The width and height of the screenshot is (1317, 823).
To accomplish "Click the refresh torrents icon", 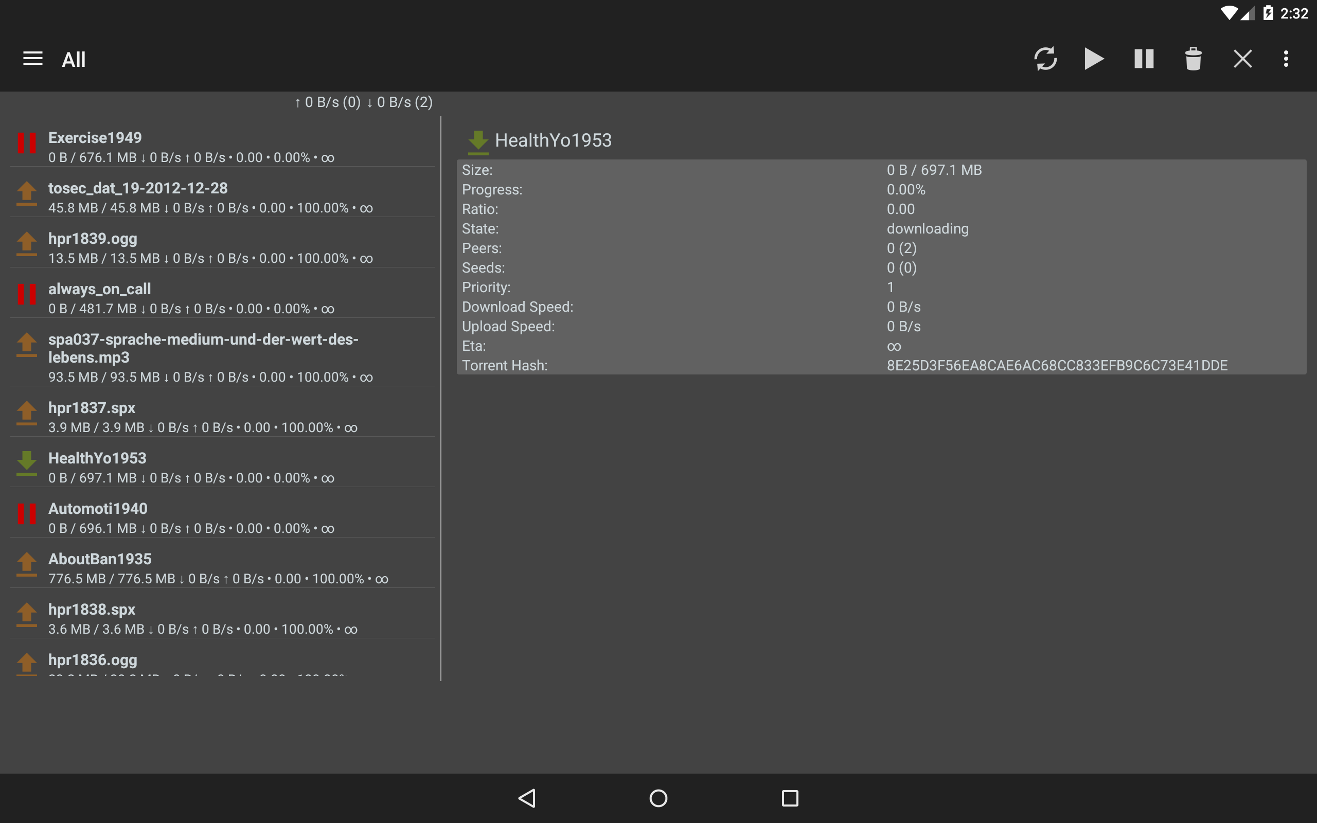I will (1045, 59).
